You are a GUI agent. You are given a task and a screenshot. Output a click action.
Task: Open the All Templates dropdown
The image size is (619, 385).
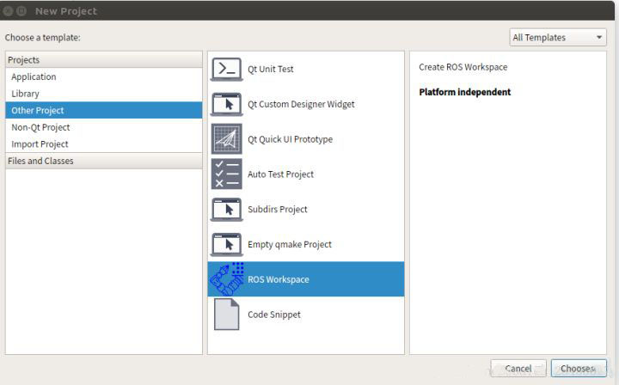[558, 38]
